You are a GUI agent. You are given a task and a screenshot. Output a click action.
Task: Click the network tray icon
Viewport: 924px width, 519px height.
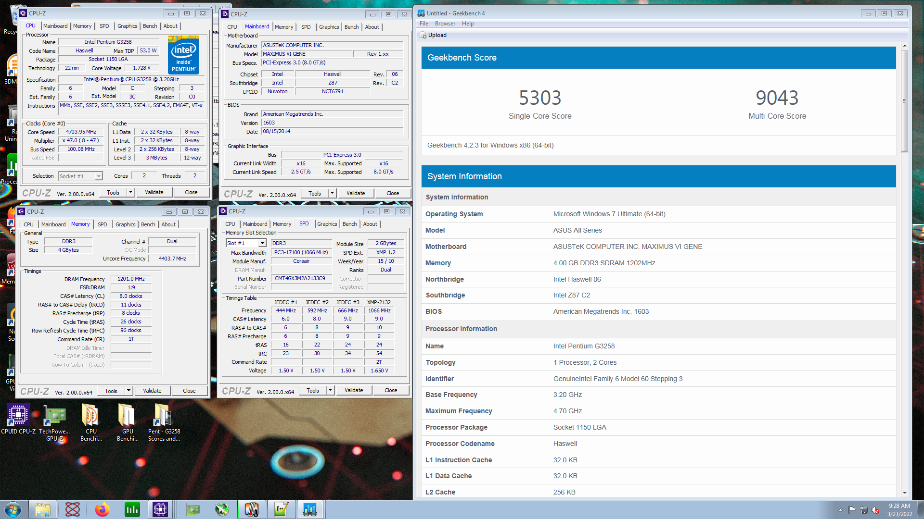point(864,510)
